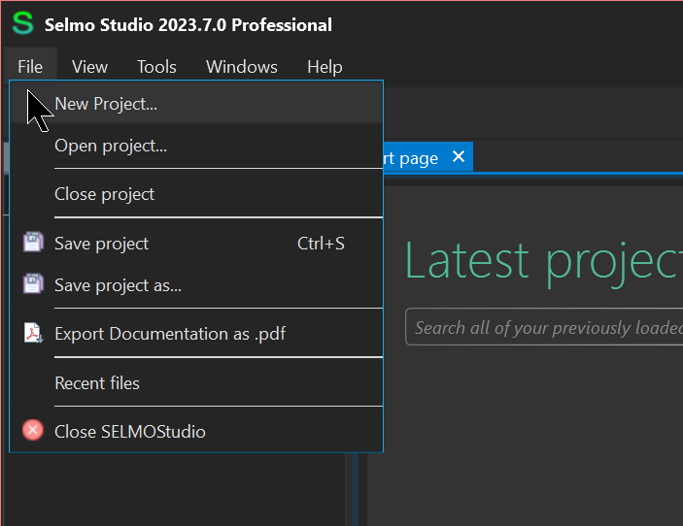The height and width of the screenshot is (526, 683).
Task: Choose Save project as... entry
Action: pos(196,285)
